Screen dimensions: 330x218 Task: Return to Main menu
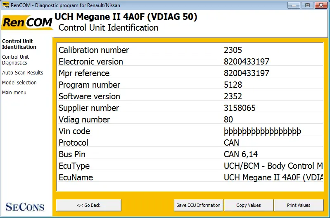pyautogui.click(x=14, y=93)
